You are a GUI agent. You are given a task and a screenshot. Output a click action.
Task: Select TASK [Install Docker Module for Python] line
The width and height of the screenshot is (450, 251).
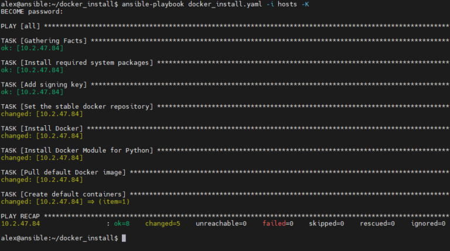77,150
